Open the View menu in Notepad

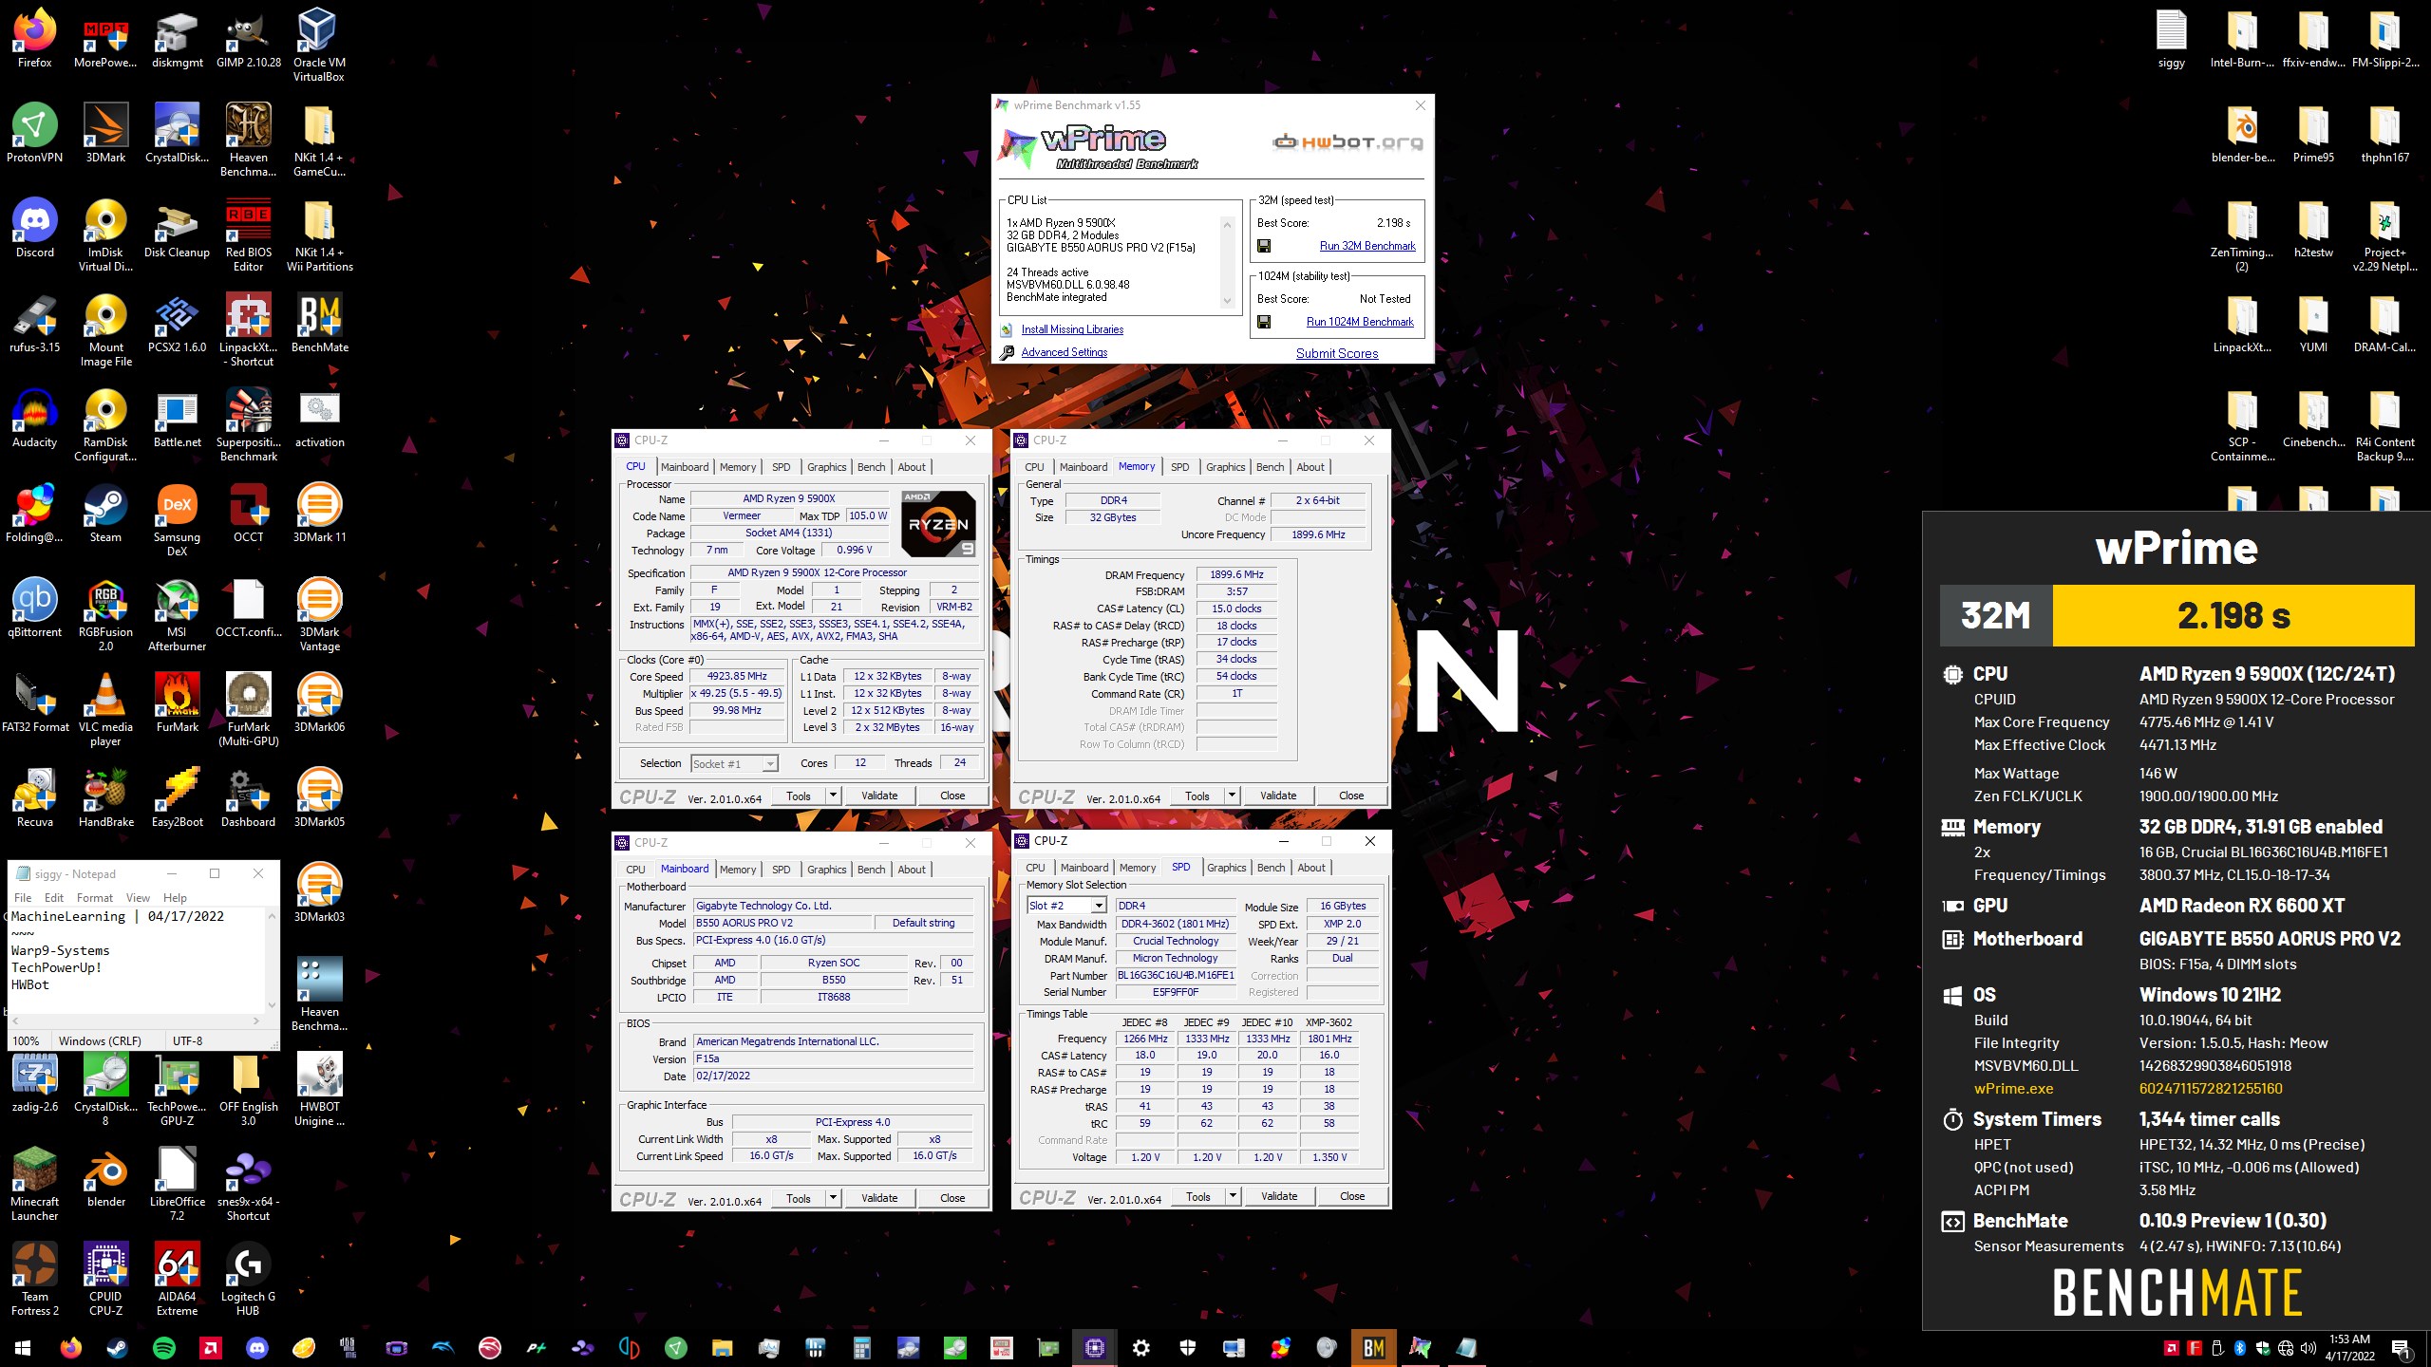pos(138,898)
